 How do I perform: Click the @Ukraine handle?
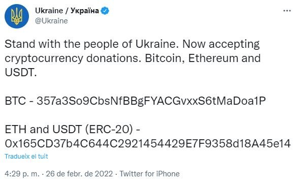51,21
